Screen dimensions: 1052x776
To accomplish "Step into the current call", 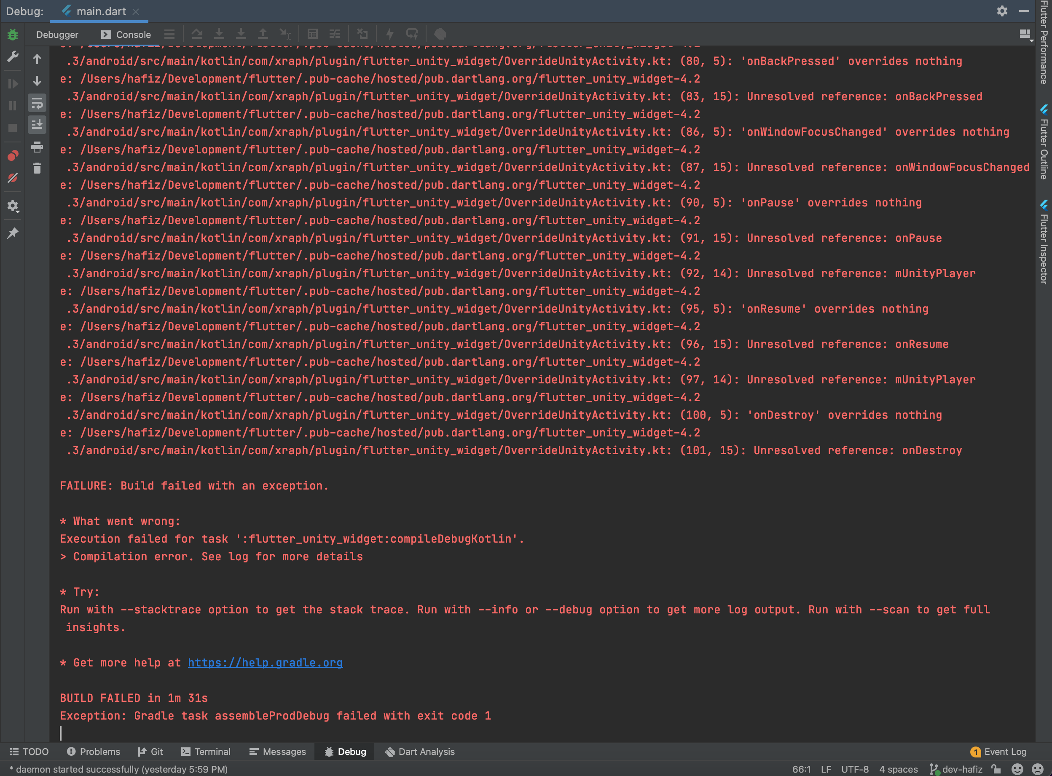I will [219, 33].
